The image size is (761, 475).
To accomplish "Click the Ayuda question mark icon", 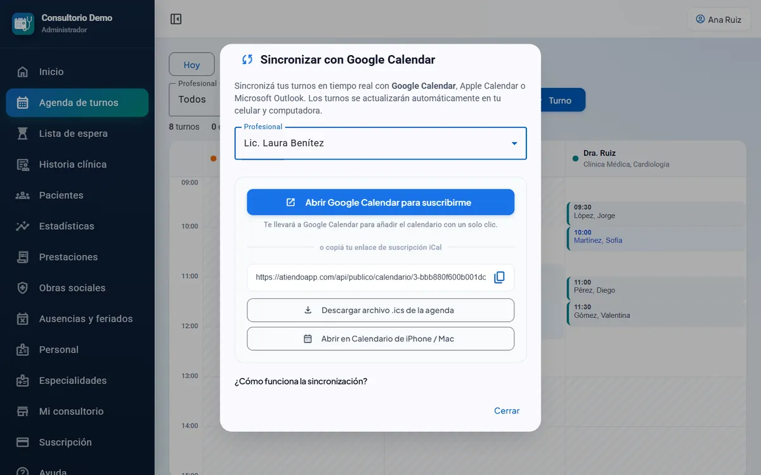I will pyautogui.click(x=23, y=472).
